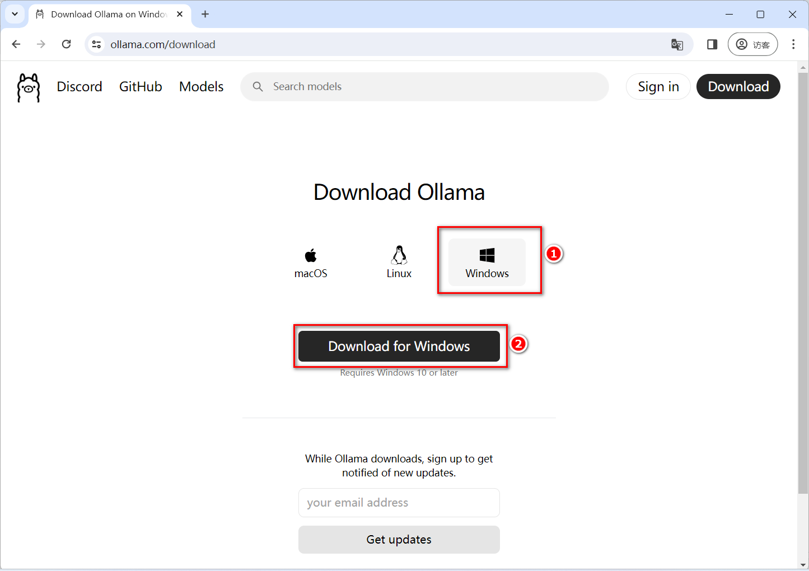Go back to the previous page
The image size is (809, 571).
pyautogui.click(x=16, y=44)
